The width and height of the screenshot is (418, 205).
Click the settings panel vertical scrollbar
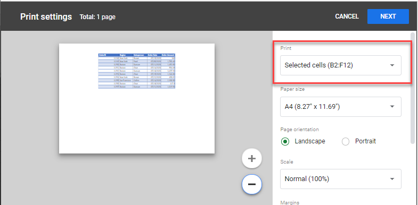413,89
